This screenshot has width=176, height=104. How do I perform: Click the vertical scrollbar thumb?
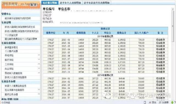[173, 26]
